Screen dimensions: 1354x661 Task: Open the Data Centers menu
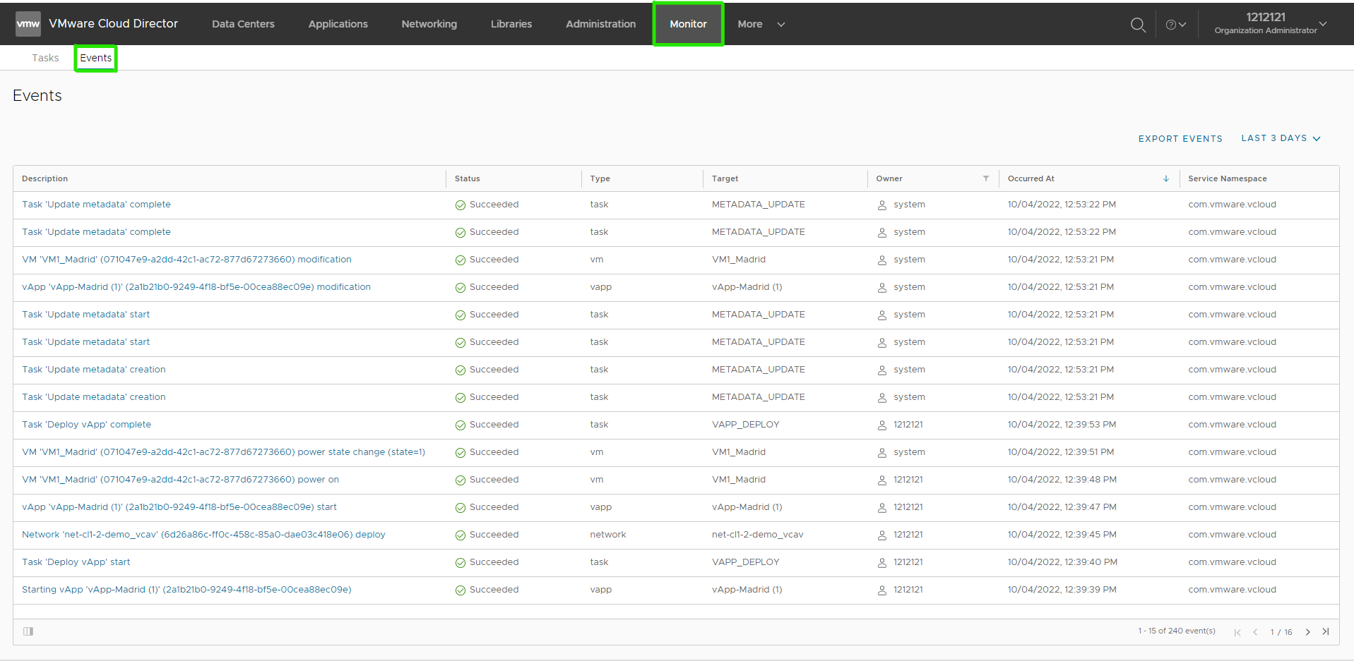point(243,24)
